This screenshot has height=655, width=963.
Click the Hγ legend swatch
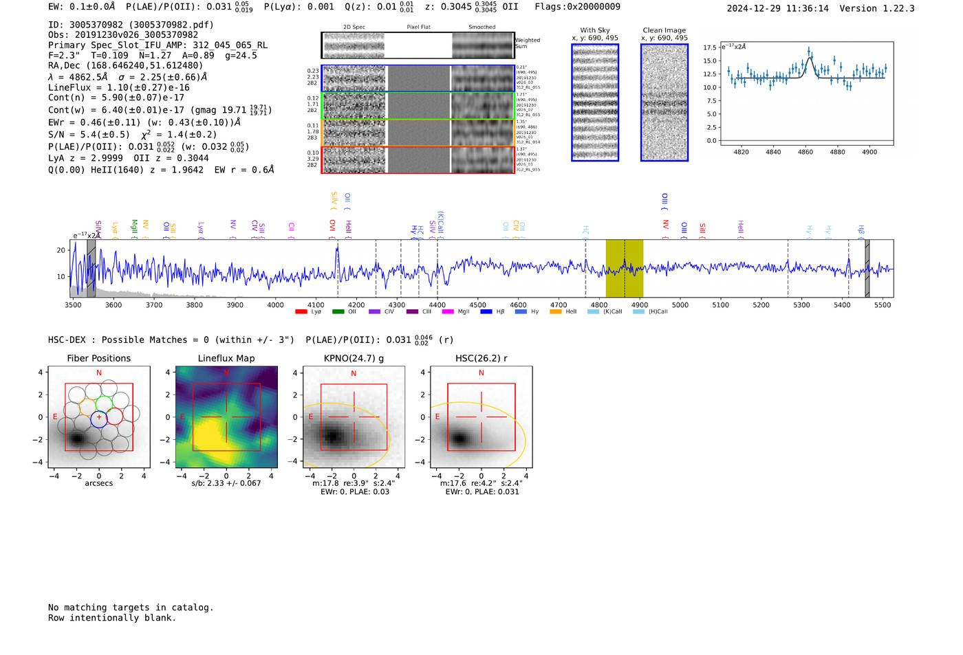tap(521, 312)
